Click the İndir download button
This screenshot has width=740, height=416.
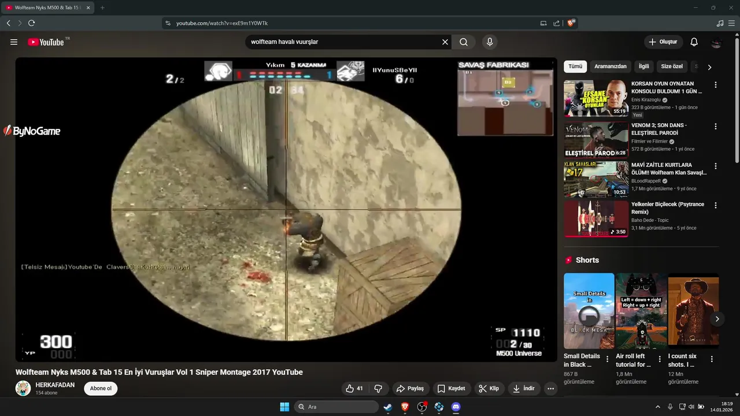(x=524, y=388)
